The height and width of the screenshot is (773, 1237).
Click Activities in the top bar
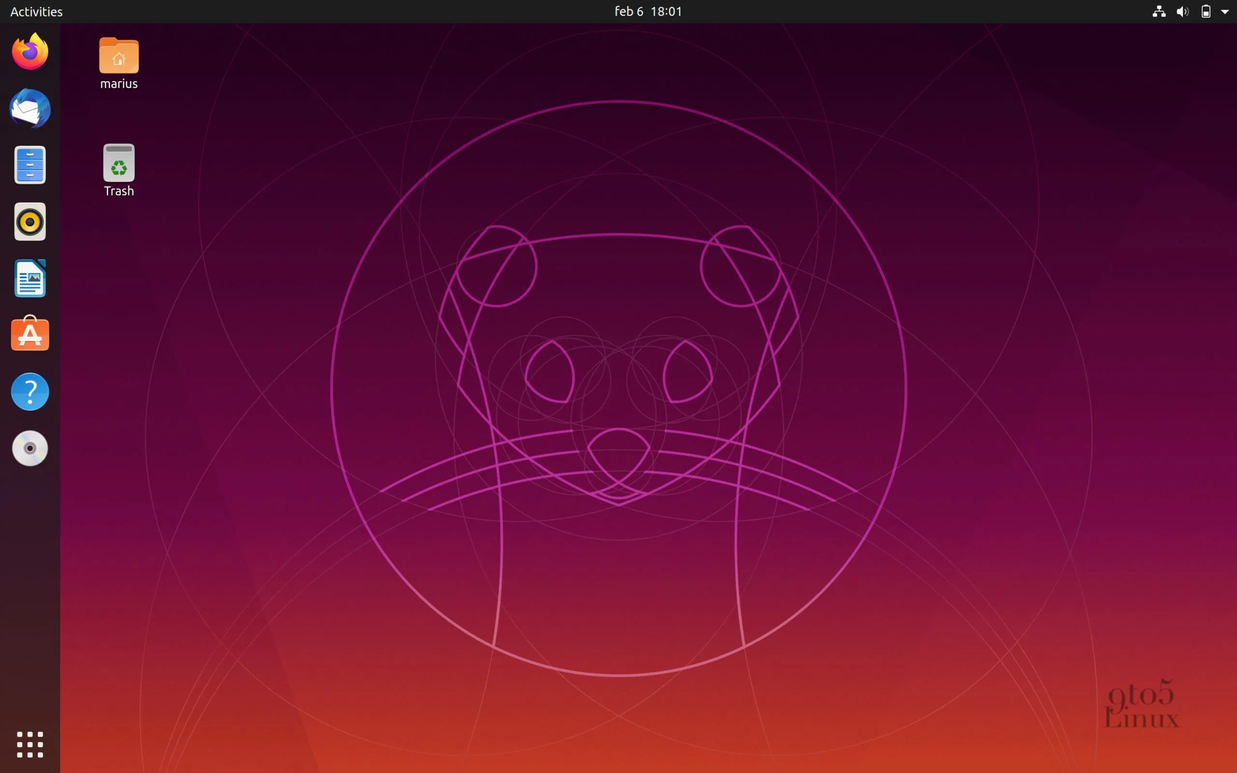[36, 11]
